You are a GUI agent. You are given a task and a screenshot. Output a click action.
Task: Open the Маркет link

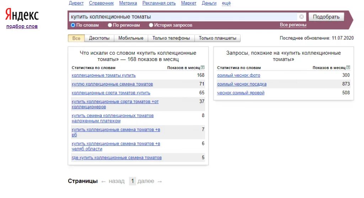point(188,3)
